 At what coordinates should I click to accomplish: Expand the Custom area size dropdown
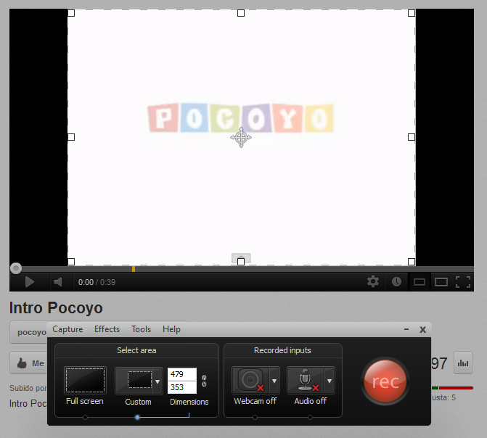(x=157, y=381)
